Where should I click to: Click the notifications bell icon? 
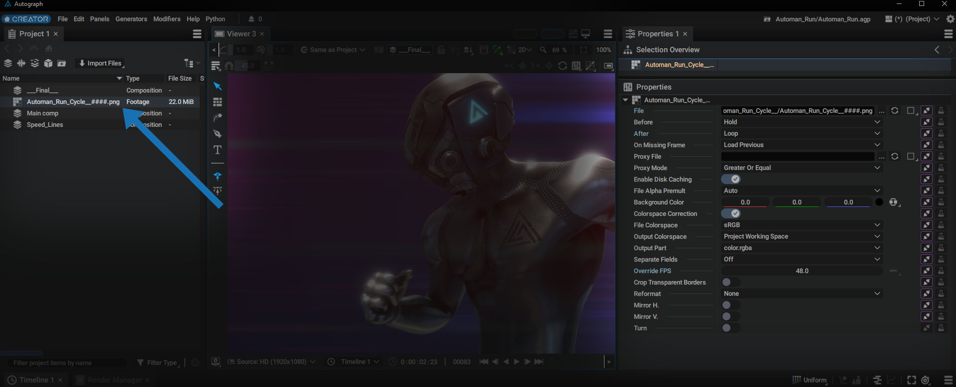coord(251,19)
